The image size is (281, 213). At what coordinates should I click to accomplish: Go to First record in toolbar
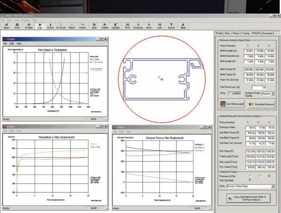(127, 26)
